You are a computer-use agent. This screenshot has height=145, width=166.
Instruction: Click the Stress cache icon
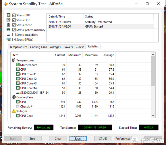click(x=9, y=25)
